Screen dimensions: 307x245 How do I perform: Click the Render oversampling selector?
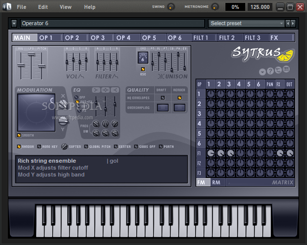click(179, 107)
